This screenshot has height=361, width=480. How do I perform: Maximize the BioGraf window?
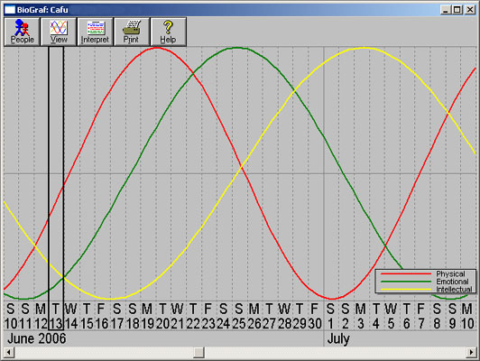pos(457,10)
